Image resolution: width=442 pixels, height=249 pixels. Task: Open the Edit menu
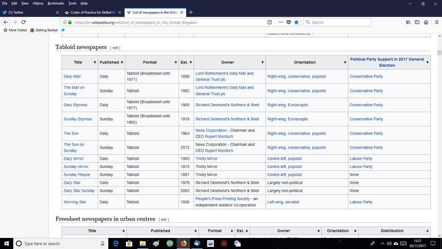(x=14, y=3)
